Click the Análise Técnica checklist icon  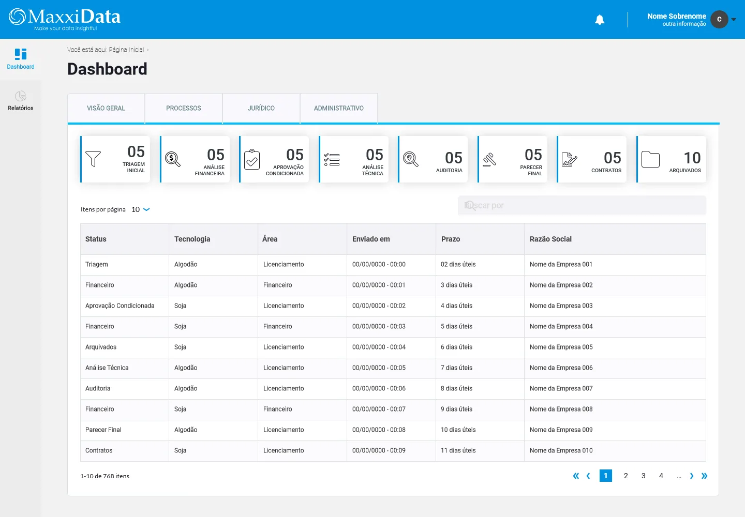coord(332,159)
